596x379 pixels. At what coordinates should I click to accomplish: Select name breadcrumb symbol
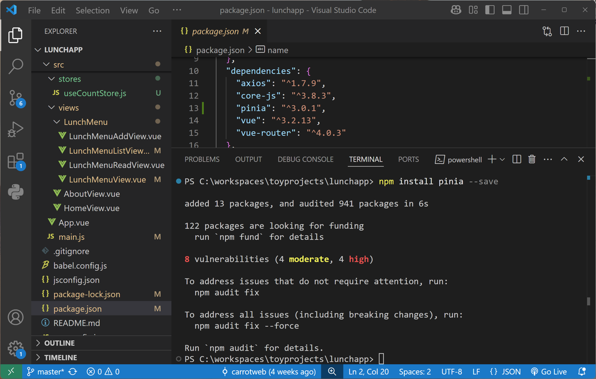point(272,50)
